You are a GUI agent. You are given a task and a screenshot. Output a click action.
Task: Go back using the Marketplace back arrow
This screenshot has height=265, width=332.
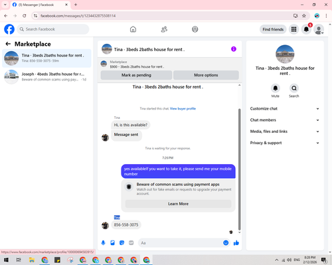[8, 44]
